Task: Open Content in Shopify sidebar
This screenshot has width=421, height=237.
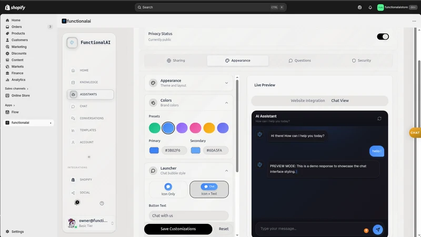Action: coord(17,60)
